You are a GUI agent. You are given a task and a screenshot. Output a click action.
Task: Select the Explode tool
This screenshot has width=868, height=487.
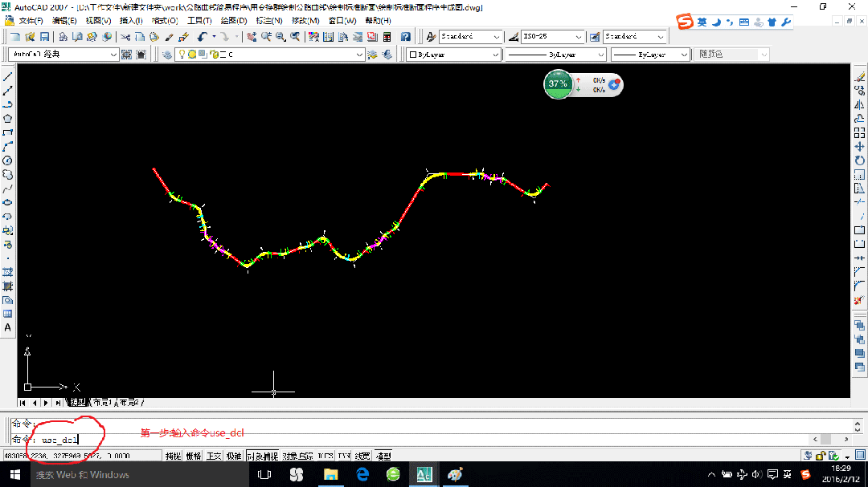tap(859, 300)
